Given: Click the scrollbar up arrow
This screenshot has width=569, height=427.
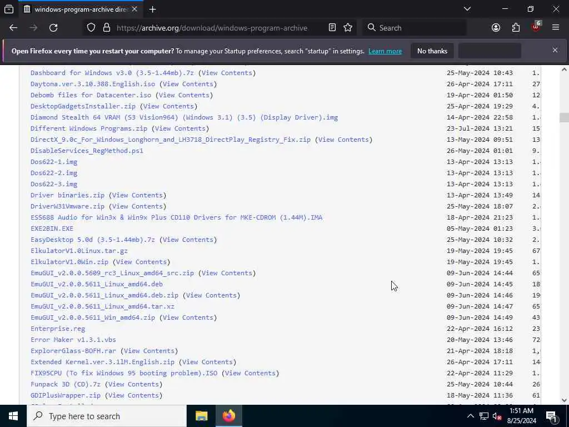Looking at the screenshot, I should 564,69.
